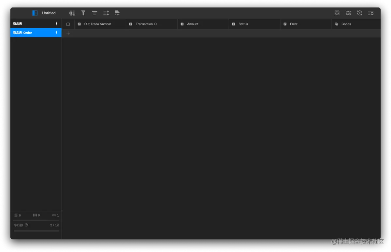Click the sort rows icon
This screenshot has width=391, height=252.
[106, 13]
